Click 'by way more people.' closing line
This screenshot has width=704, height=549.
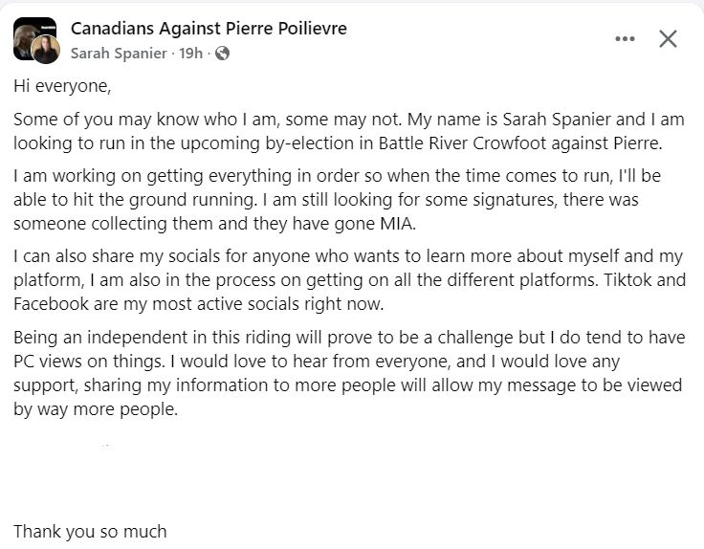tap(96, 409)
